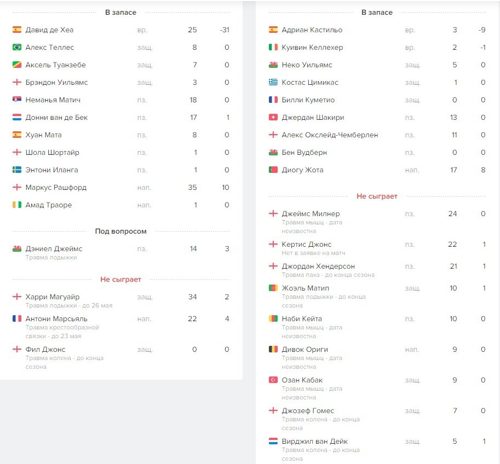The width and height of the screenshot is (500, 464).
Task: Select player name Вирджил ван Дейк
Action: coord(314,442)
